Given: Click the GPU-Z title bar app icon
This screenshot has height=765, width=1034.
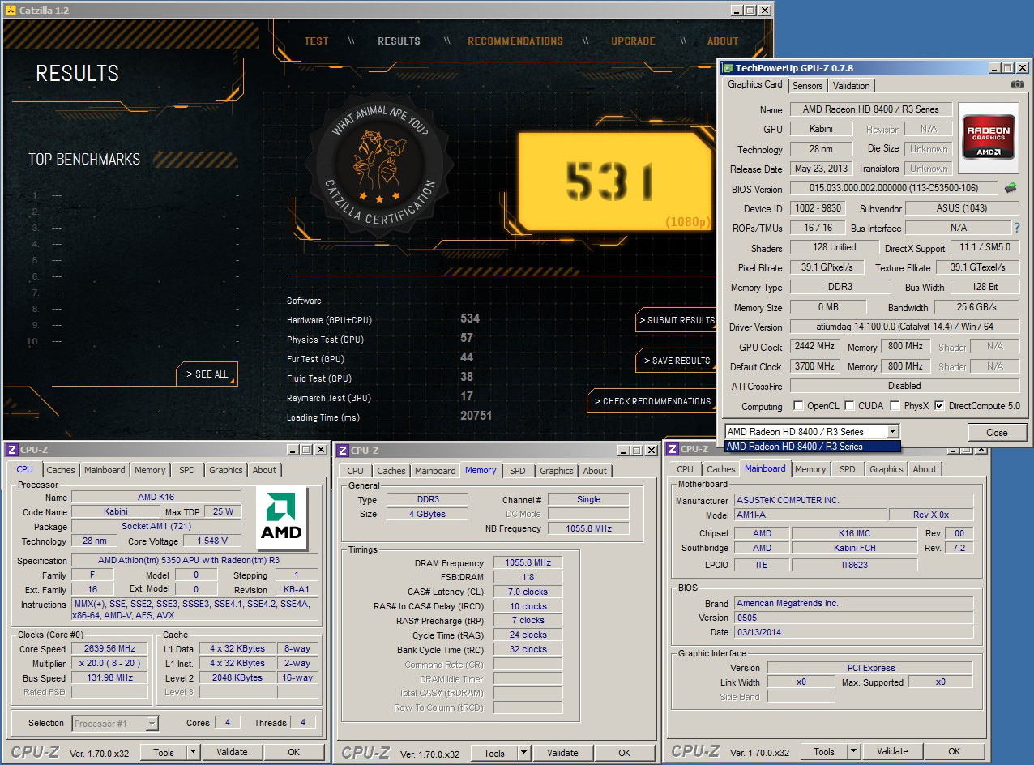Looking at the screenshot, I should [x=727, y=68].
